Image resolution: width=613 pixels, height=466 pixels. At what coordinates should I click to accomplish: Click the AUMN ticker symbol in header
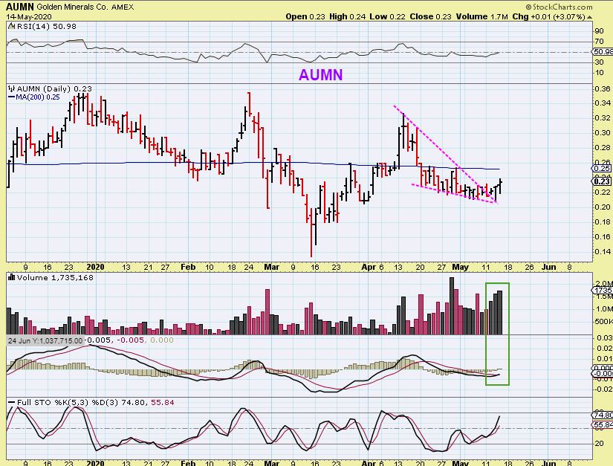[x=20, y=7]
